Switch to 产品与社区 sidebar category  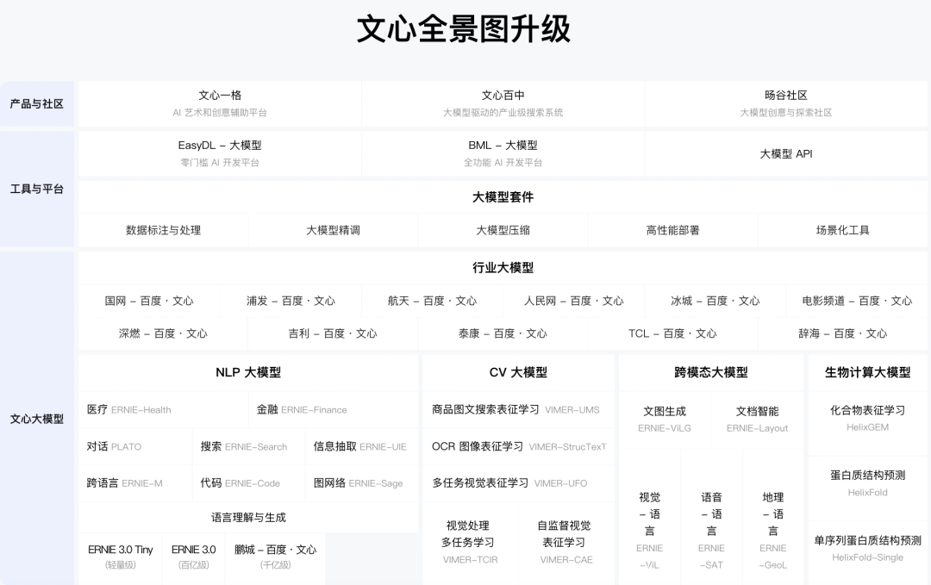tap(37, 104)
